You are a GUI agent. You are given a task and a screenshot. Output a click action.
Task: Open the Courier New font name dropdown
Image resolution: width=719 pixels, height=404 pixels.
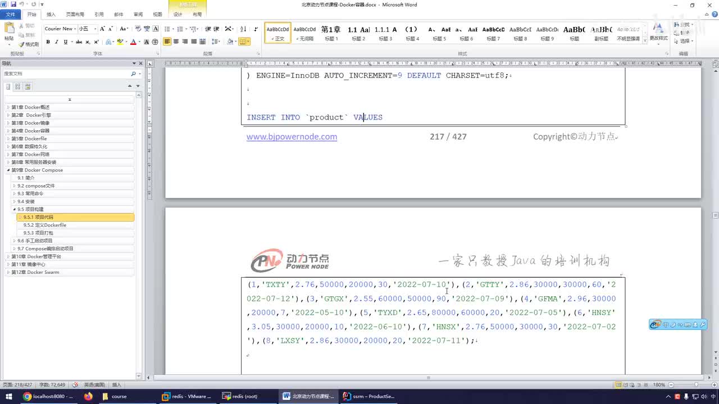coord(75,29)
